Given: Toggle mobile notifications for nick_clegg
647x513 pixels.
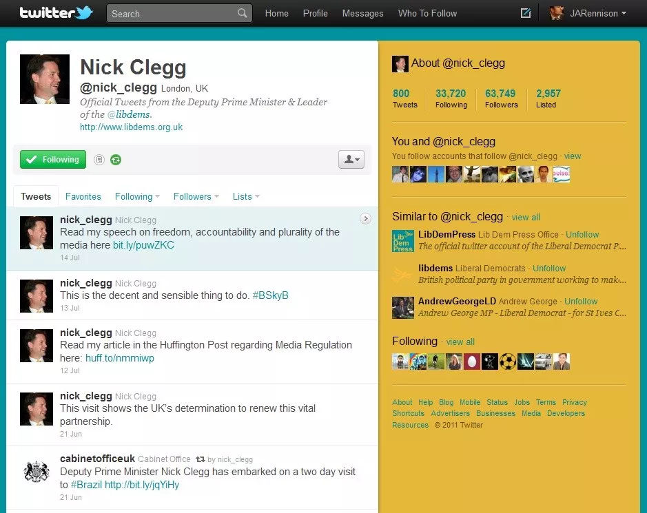Looking at the screenshot, I should click(x=99, y=160).
